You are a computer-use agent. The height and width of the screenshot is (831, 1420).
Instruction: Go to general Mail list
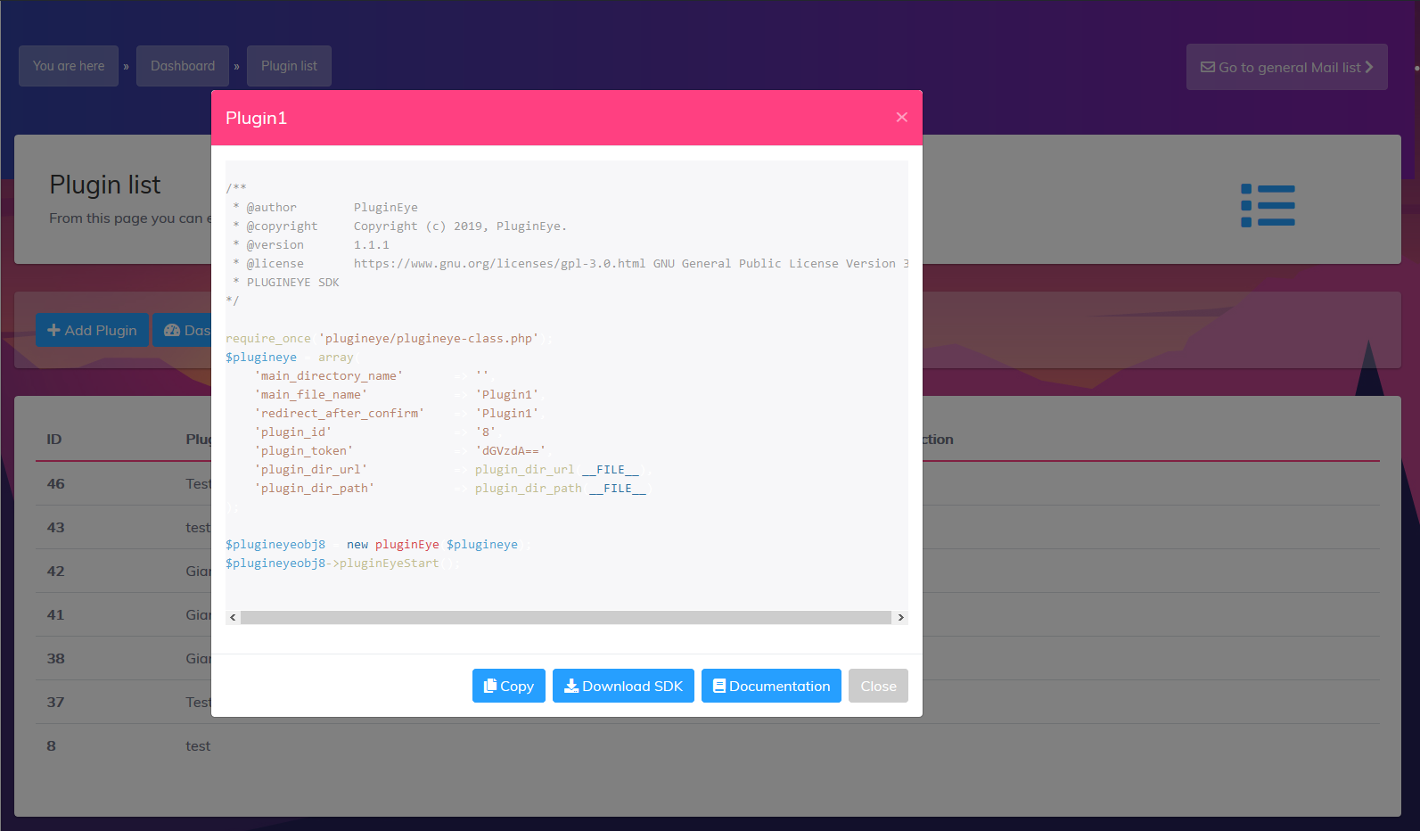click(1286, 67)
